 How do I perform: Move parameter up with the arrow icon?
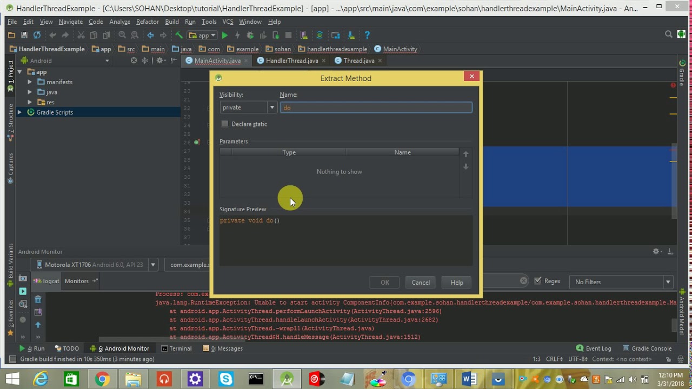tap(465, 155)
